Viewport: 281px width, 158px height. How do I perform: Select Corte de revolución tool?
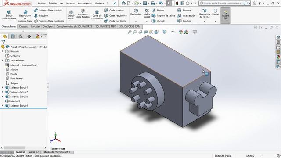pos(97,14)
